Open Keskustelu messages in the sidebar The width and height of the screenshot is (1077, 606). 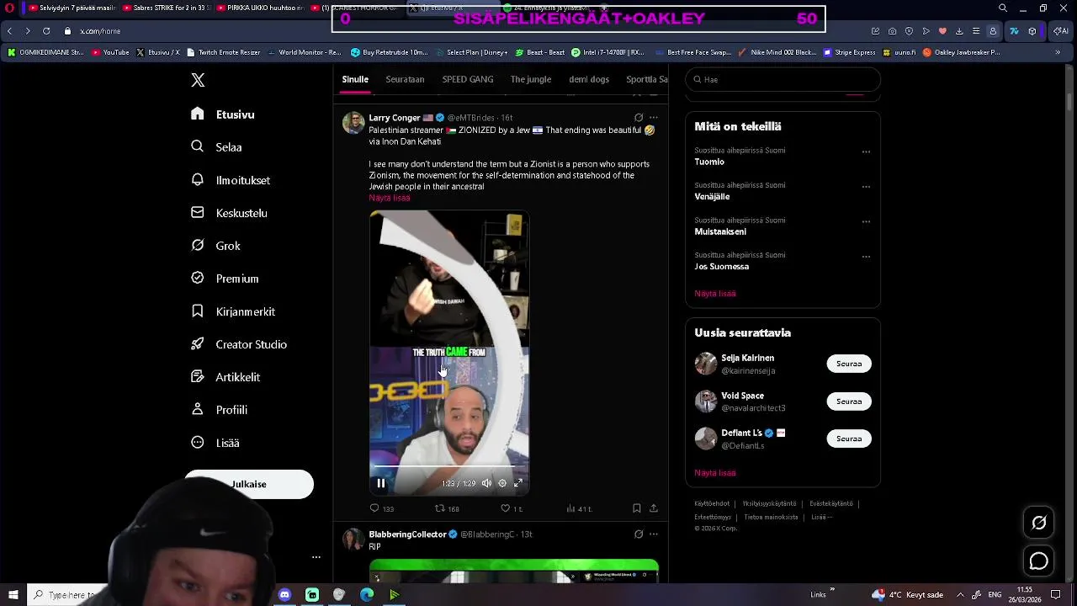click(x=229, y=213)
